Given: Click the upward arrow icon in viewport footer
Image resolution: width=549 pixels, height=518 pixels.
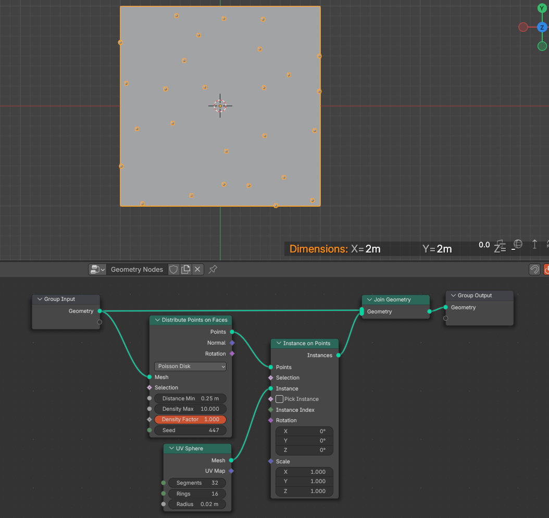Looking at the screenshot, I should point(534,244).
